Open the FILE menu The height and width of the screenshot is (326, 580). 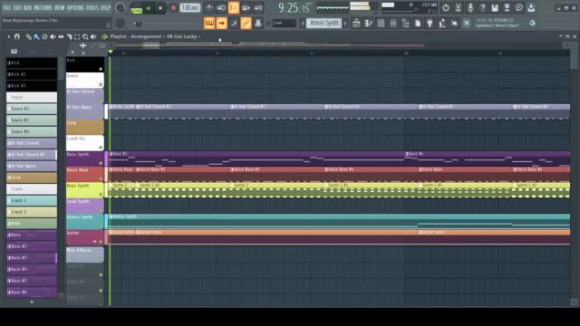click(6, 7)
